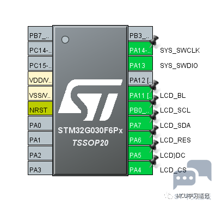Image resolution: width=216 pixels, height=205 pixels.
Task: Click the green PA11 pin
Action: click(x=140, y=94)
